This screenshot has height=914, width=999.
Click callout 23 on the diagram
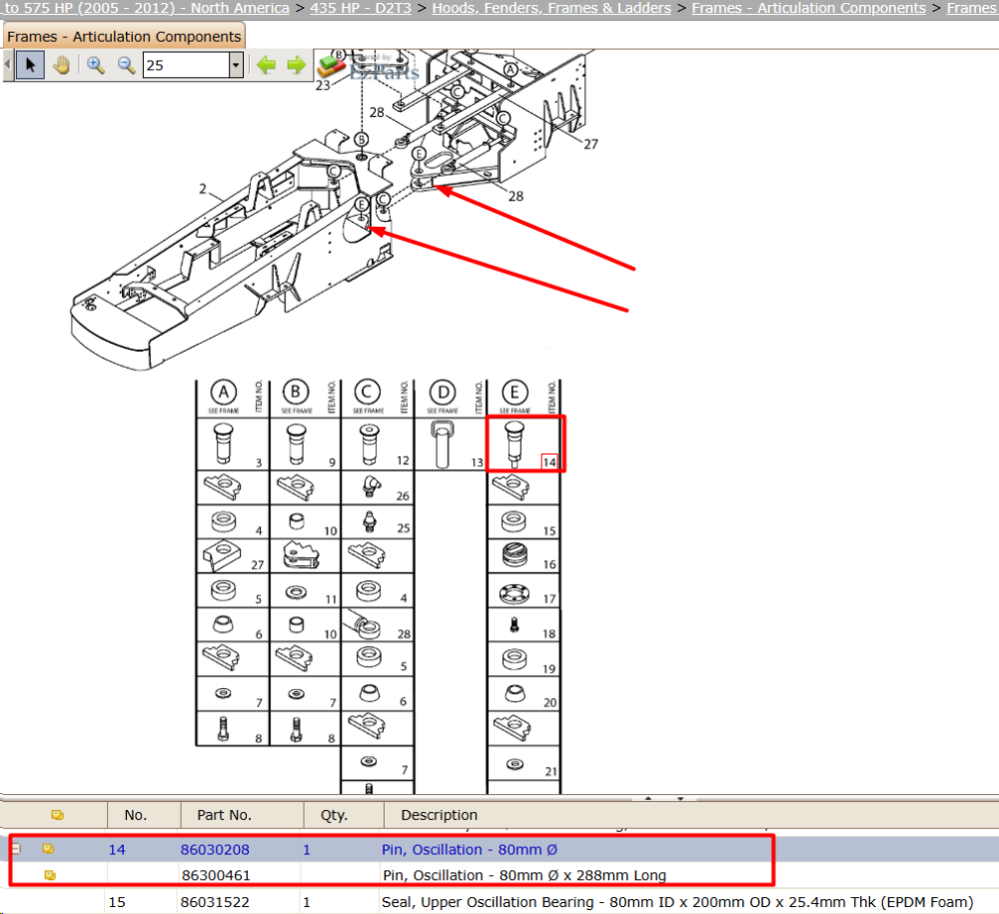(x=323, y=85)
